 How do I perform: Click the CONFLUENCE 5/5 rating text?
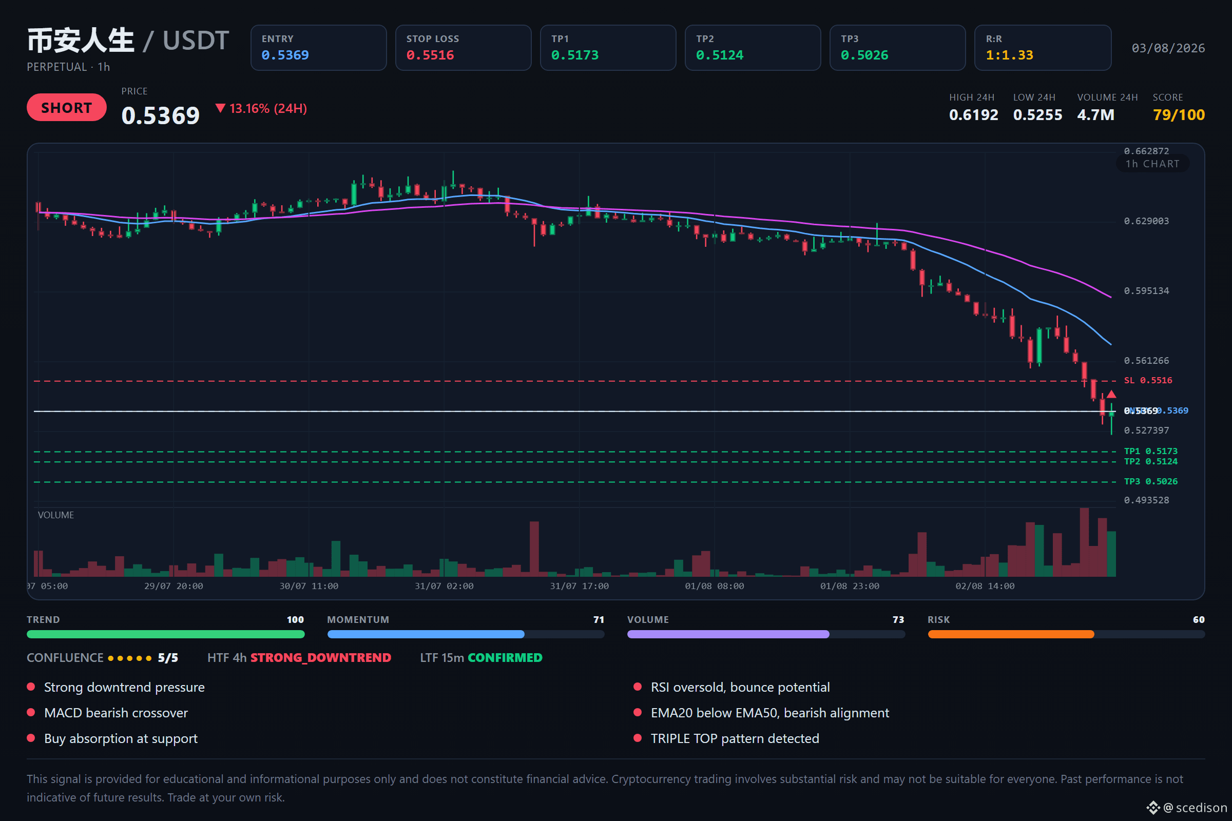coord(102,658)
